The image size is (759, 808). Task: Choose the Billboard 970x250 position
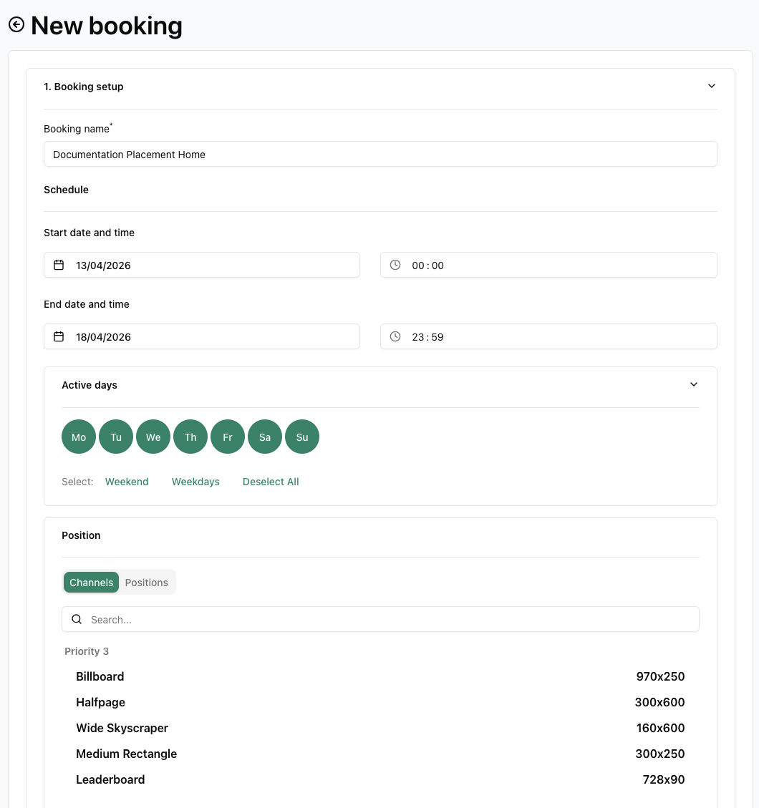(x=380, y=676)
